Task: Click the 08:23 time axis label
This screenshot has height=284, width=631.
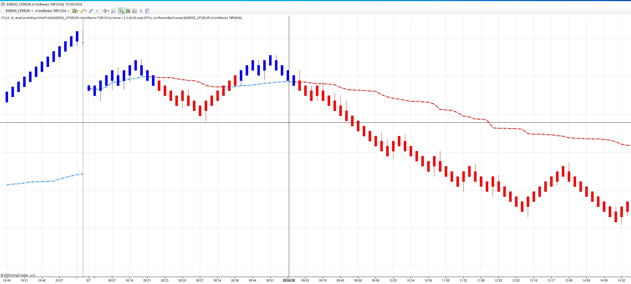Action: [x=165, y=280]
